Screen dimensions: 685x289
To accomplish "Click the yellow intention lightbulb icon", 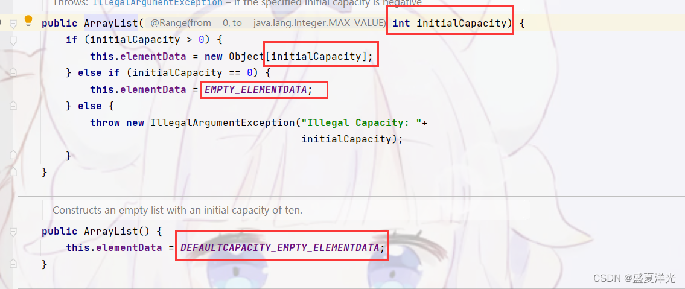I will (x=28, y=20).
